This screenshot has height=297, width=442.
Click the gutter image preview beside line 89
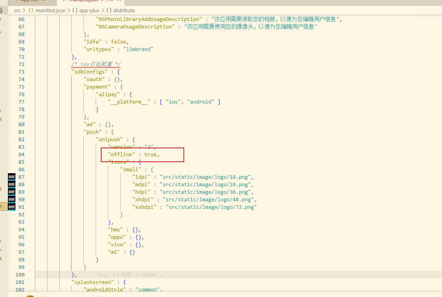coord(11,192)
